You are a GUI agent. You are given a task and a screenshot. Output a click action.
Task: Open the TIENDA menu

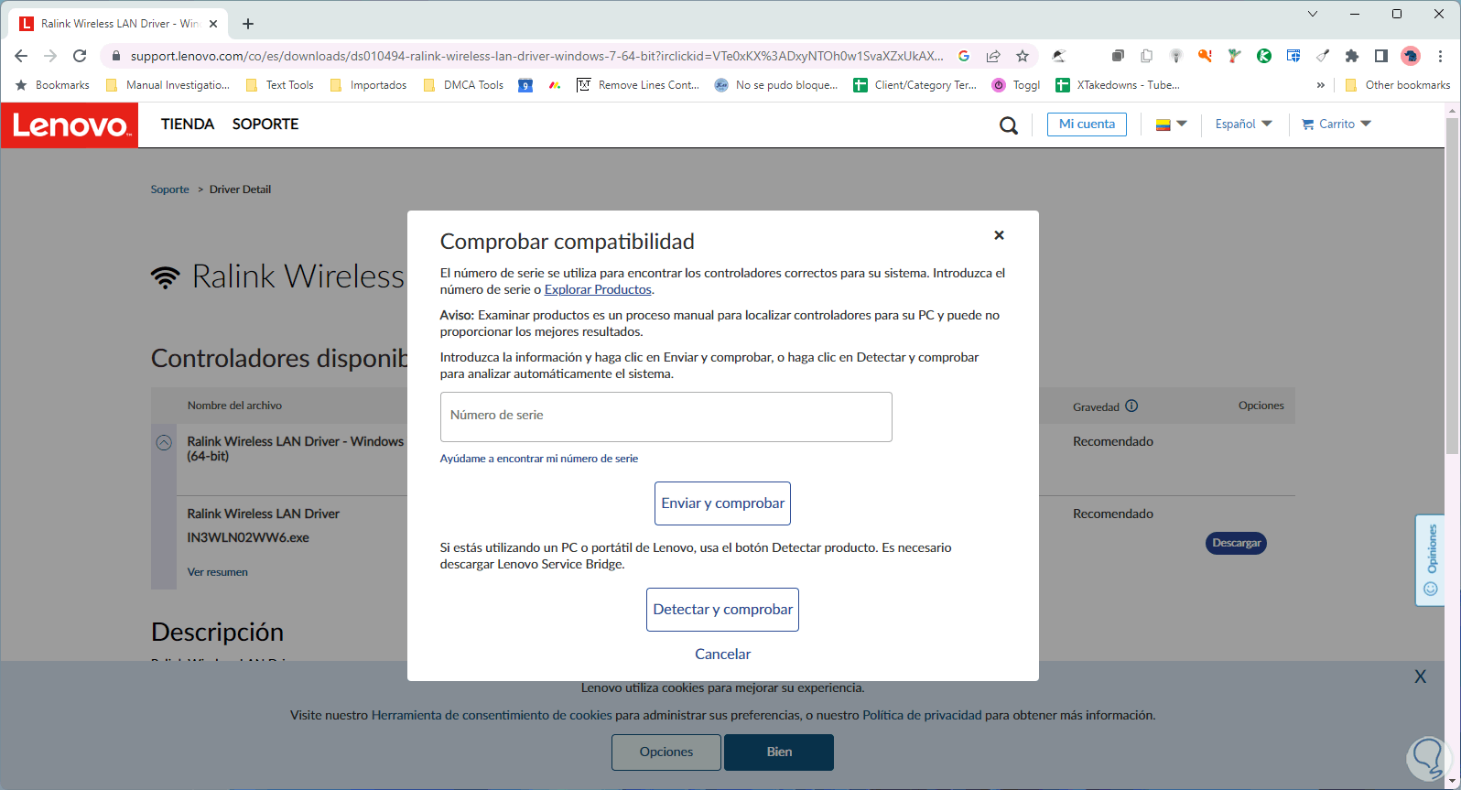(188, 124)
